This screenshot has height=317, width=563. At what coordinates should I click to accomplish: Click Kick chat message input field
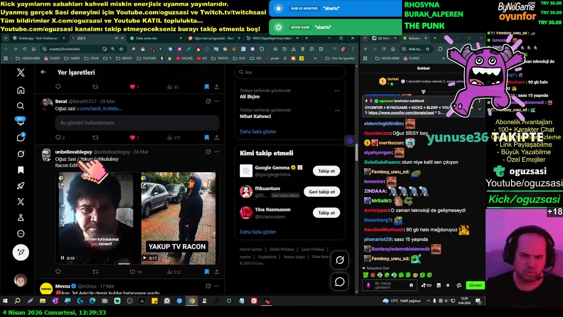tap(389, 285)
